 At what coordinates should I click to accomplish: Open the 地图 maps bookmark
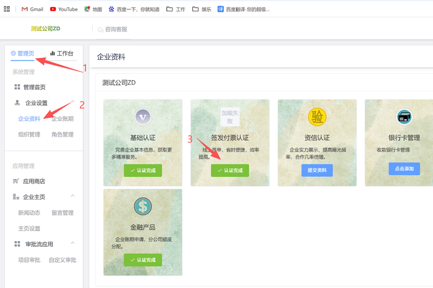pos(93,9)
